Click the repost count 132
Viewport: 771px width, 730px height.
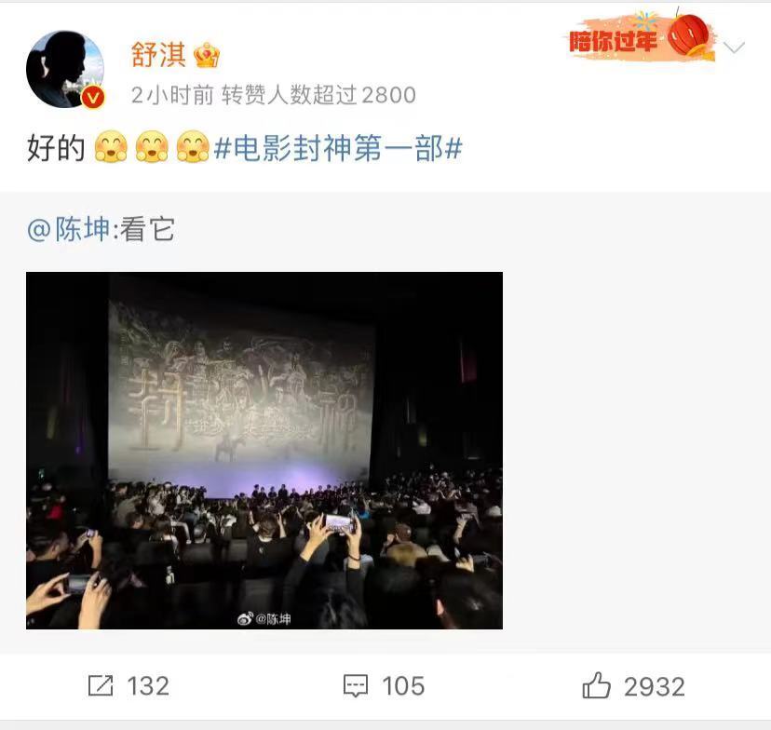148,685
